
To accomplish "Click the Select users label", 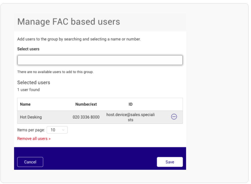I will coord(28,49).
